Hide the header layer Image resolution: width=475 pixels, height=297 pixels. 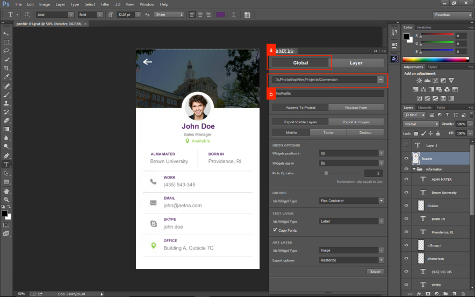click(406, 159)
